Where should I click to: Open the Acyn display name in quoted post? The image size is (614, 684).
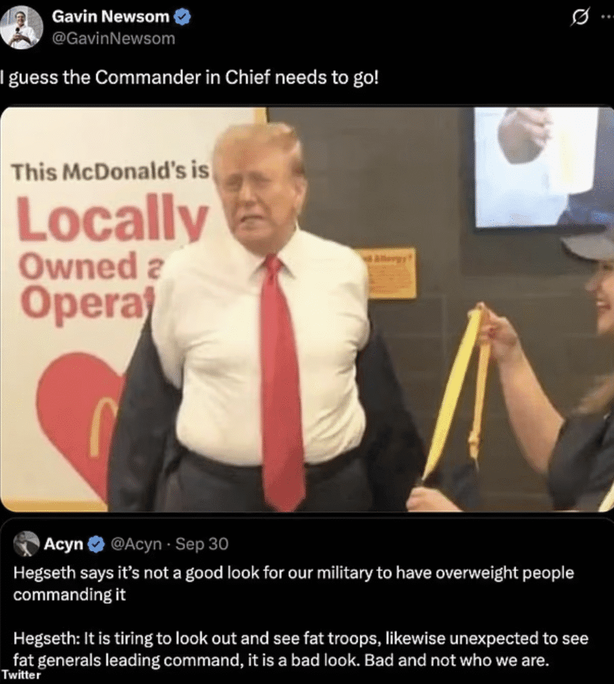63,544
